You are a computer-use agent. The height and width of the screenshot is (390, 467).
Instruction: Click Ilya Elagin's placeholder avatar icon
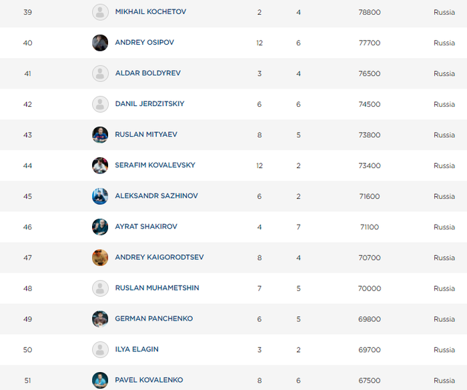point(100,349)
